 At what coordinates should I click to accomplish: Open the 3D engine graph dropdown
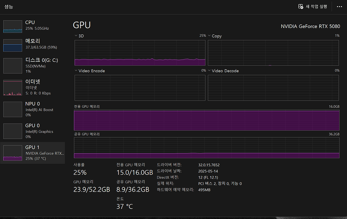(76, 35)
